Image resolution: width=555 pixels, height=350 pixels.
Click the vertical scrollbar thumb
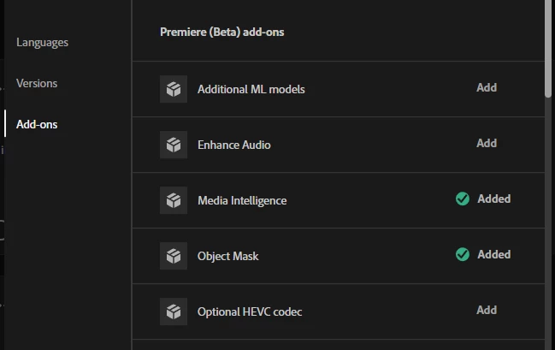tap(548, 49)
